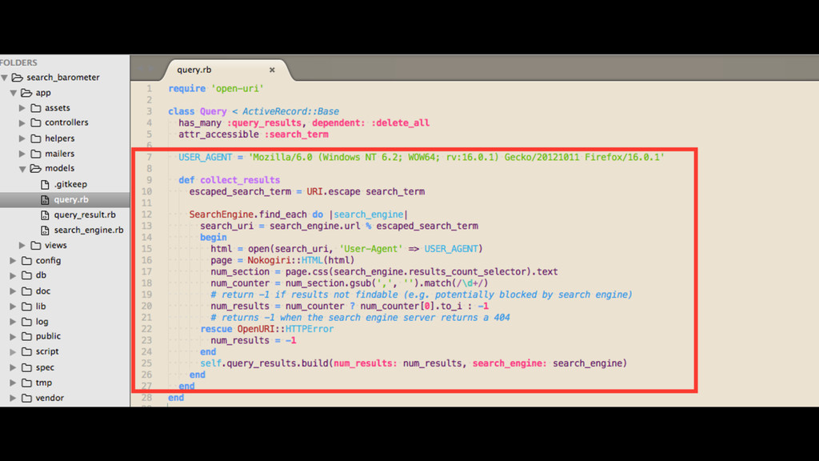Expand the controllers folder arrow
This screenshot has width=819, height=461.
tap(22, 122)
